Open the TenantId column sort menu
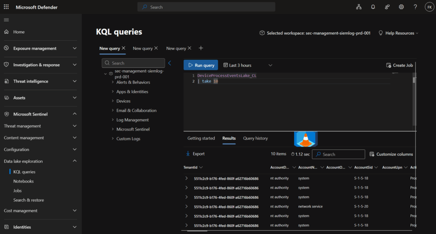This screenshot has height=234, width=436. tap(201, 167)
